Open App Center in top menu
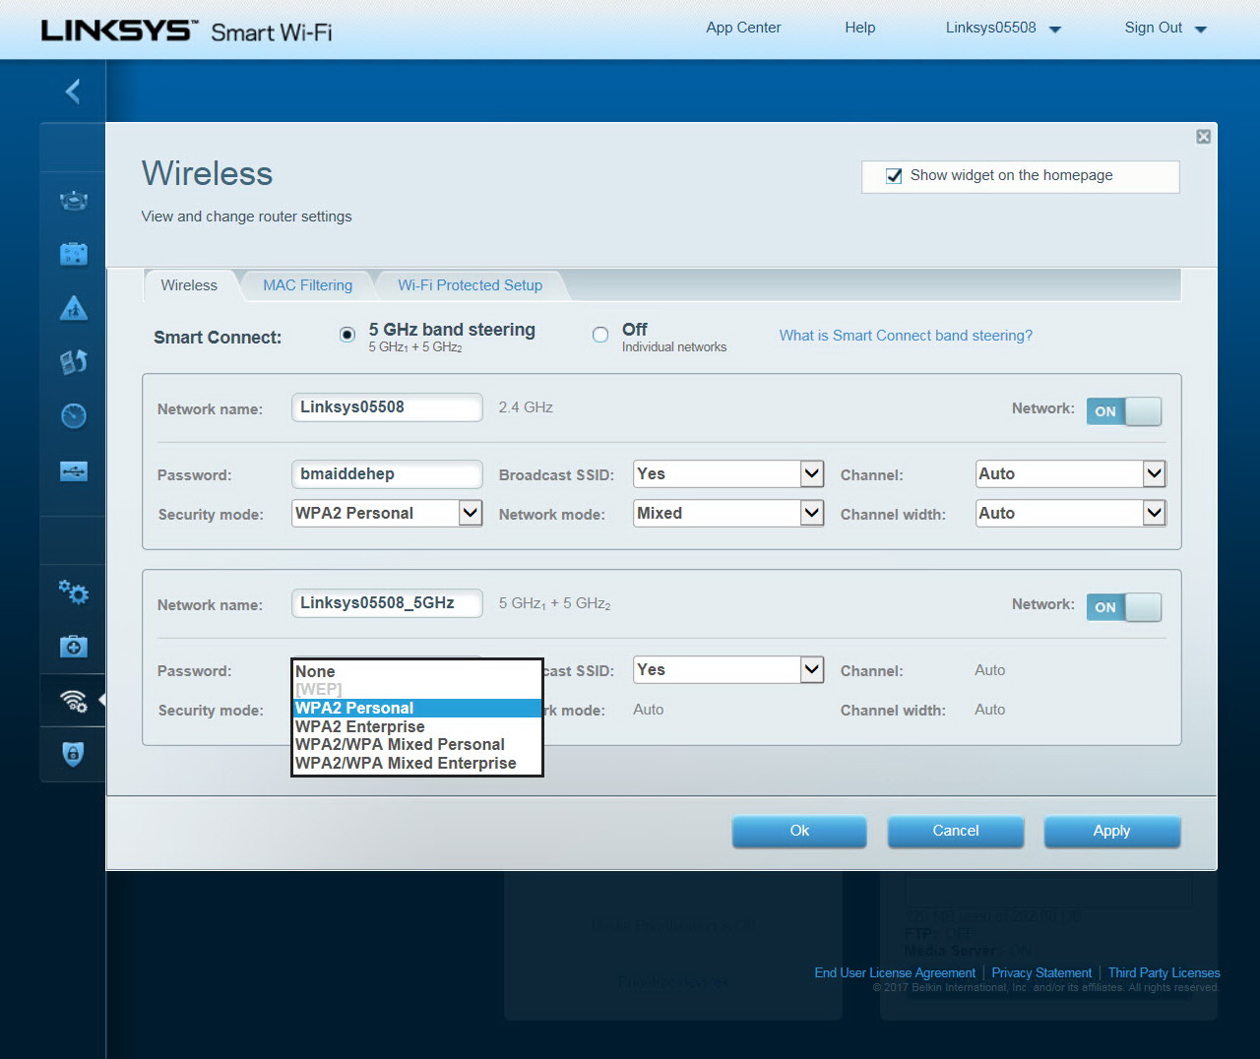This screenshot has height=1059, width=1260. (743, 28)
